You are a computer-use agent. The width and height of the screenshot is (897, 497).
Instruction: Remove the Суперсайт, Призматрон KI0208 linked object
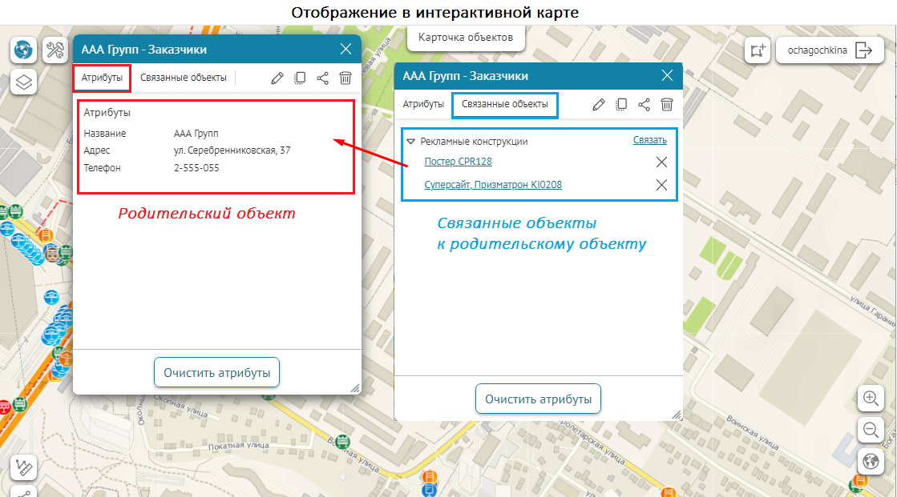point(661,185)
